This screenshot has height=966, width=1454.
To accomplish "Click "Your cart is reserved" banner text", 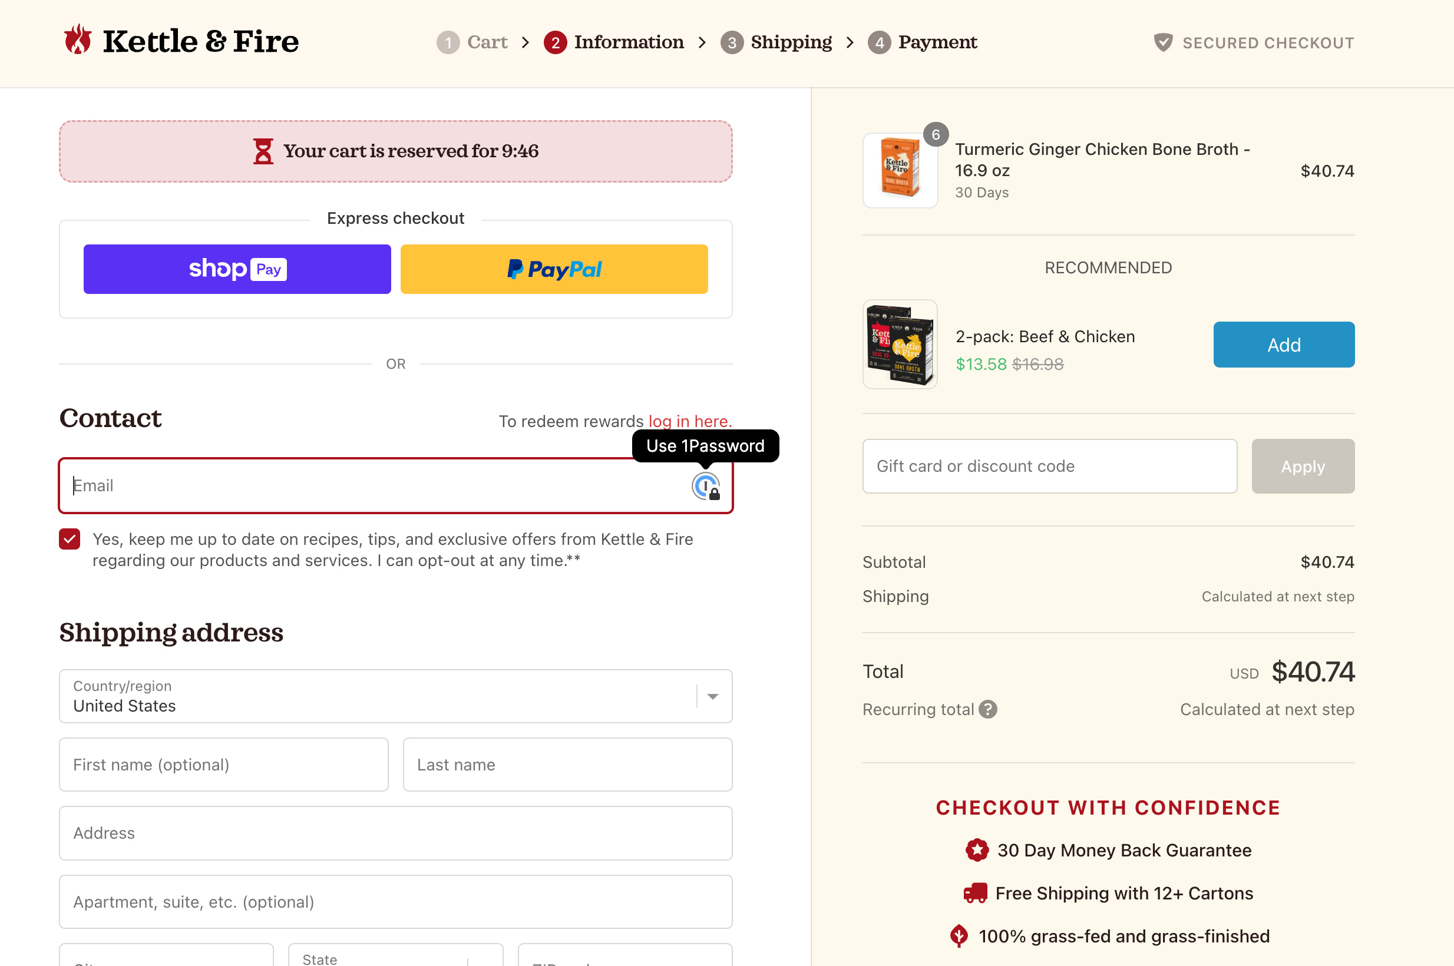I will point(411,151).
